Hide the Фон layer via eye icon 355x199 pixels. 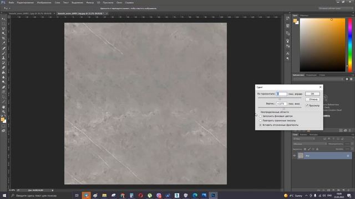(295, 156)
